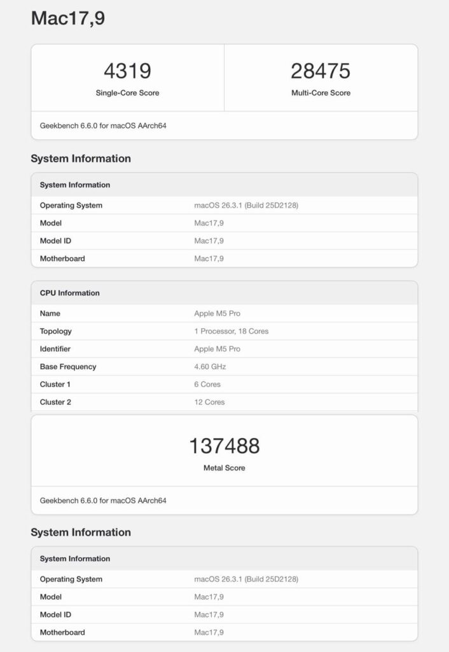449x652 pixels.
Task: Click Geekbench 6.6.0 line under Single-Core Score card
Action: pos(103,125)
